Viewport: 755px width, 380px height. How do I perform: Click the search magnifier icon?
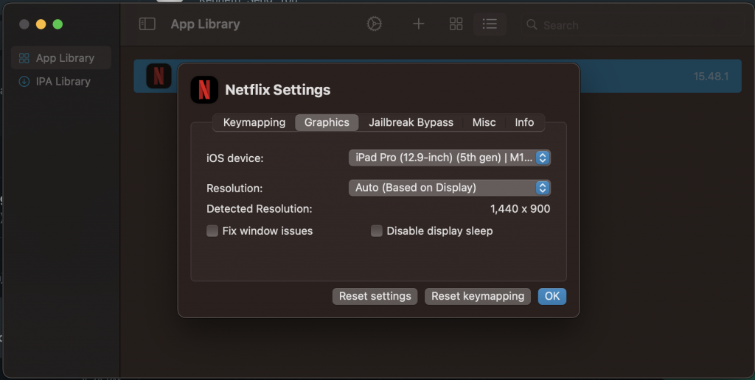tap(532, 24)
